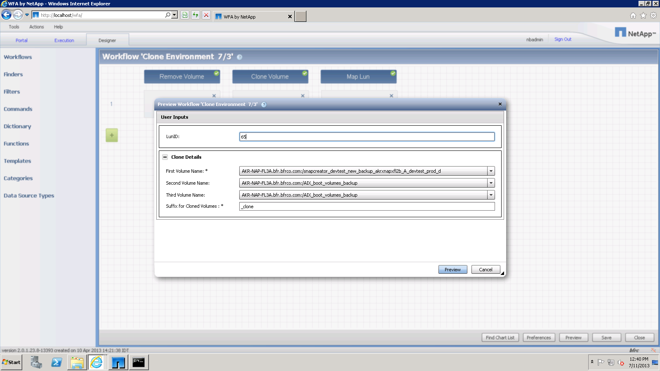Click the Suffix for Cloned Volumes field
Image resolution: width=660 pixels, height=371 pixels.
pyautogui.click(x=367, y=207)
